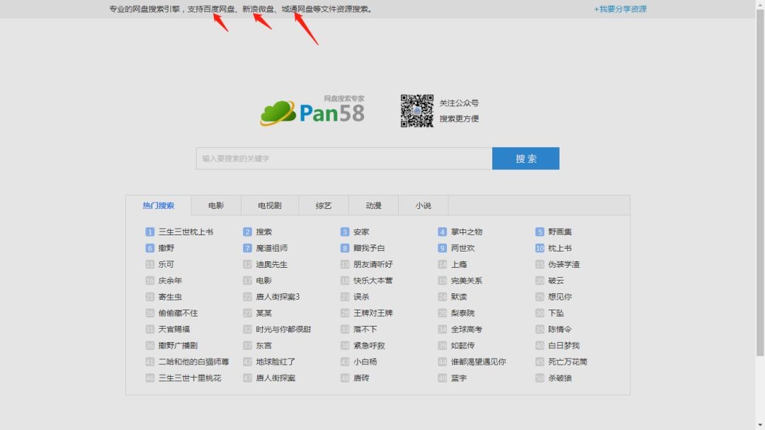
Task: Focus the keyword search input field
Action: [344, 159]
